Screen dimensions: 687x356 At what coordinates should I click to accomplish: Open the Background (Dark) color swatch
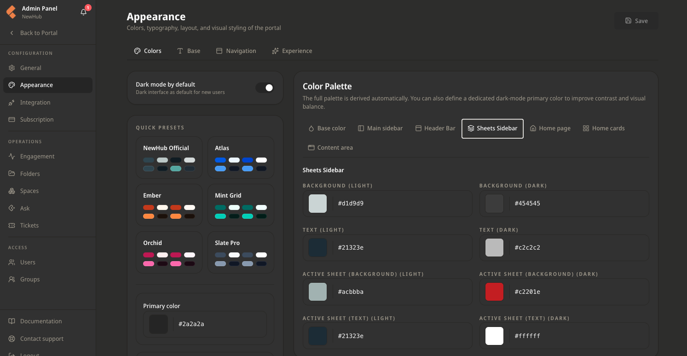tap(494, 204)
